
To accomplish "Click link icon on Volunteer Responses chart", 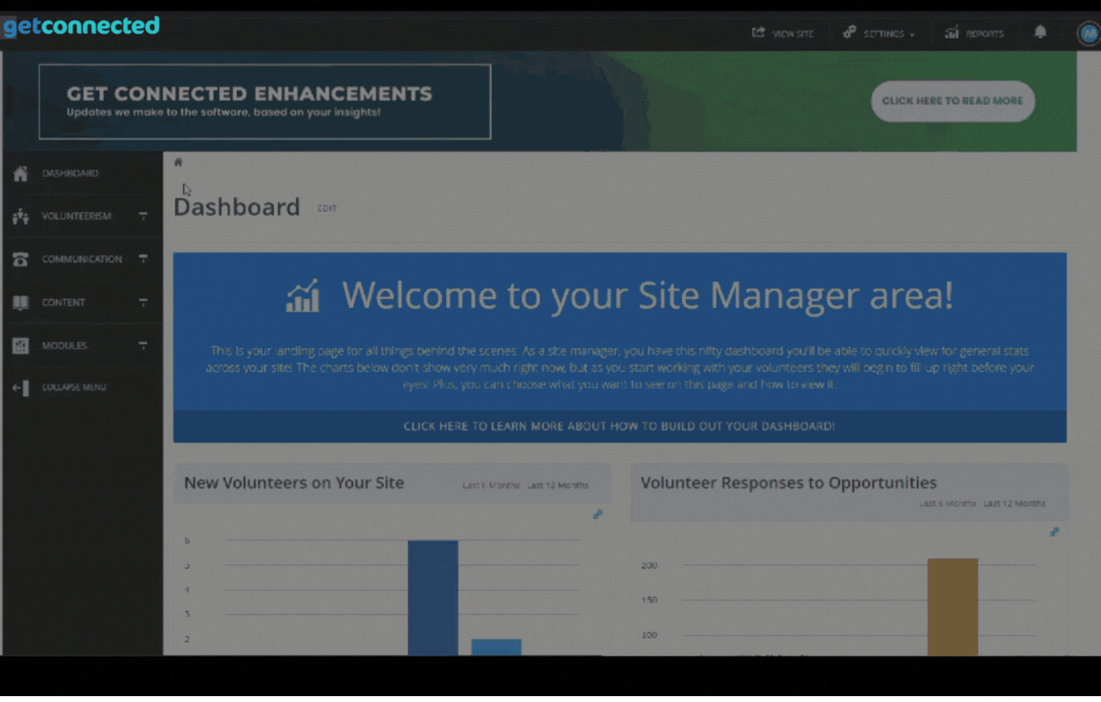I will pos(1054,532).
